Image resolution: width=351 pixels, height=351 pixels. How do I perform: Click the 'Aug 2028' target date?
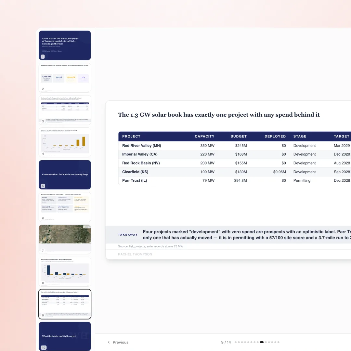342,163
